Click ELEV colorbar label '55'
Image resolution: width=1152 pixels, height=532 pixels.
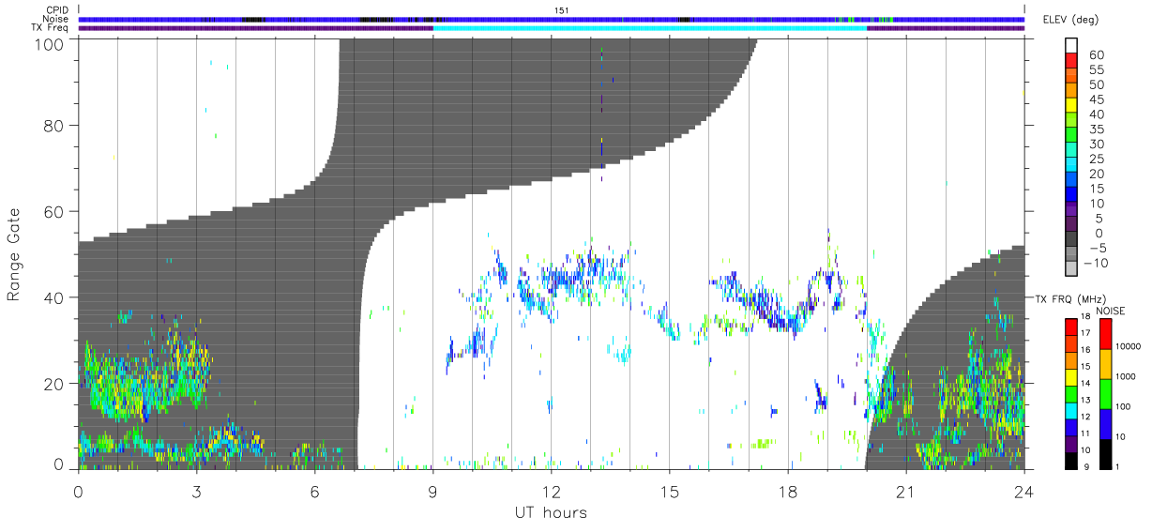1096,69
